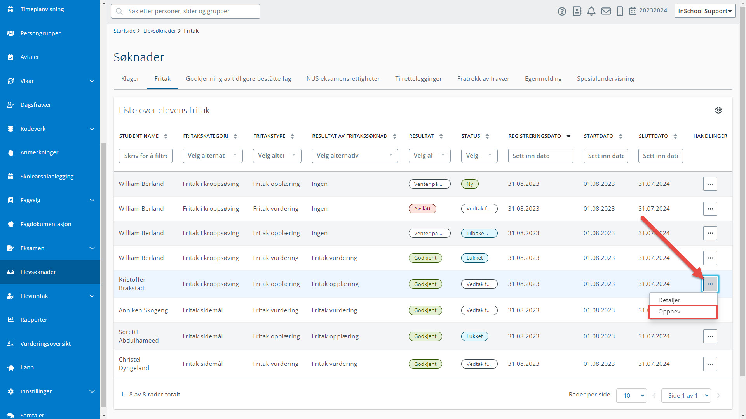Go to next page arrow
Screen dimensions: 746x419
pos(718,396)
